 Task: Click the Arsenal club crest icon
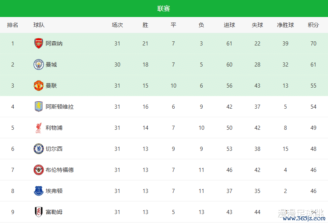[x=38, y=44]
